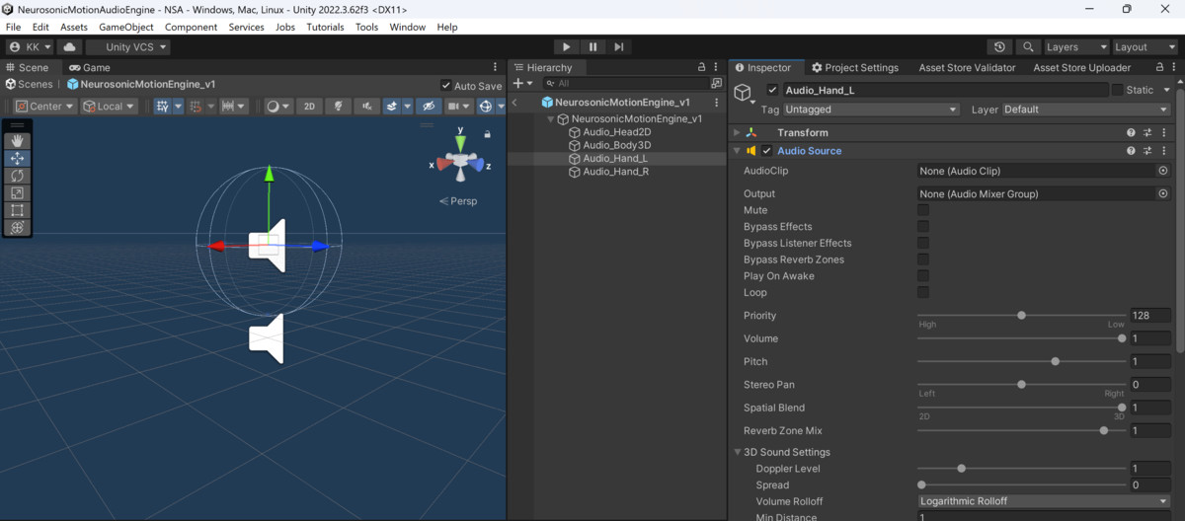The image size is (1185, 521).
Task: Click the Pitch slider handle
Action: coord(1056,361)
